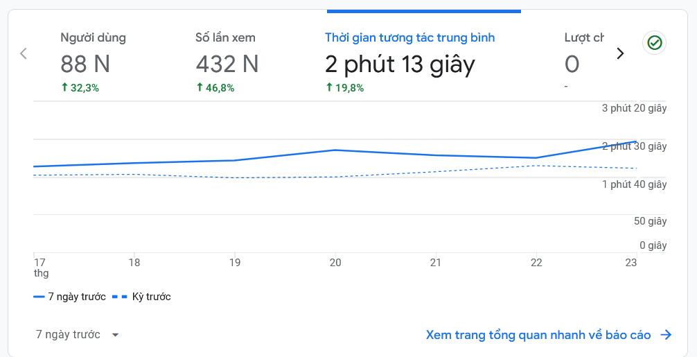Screen dimensions: 697x357
Task: Click the dashed line legend marker
Action: click(120, 297)
